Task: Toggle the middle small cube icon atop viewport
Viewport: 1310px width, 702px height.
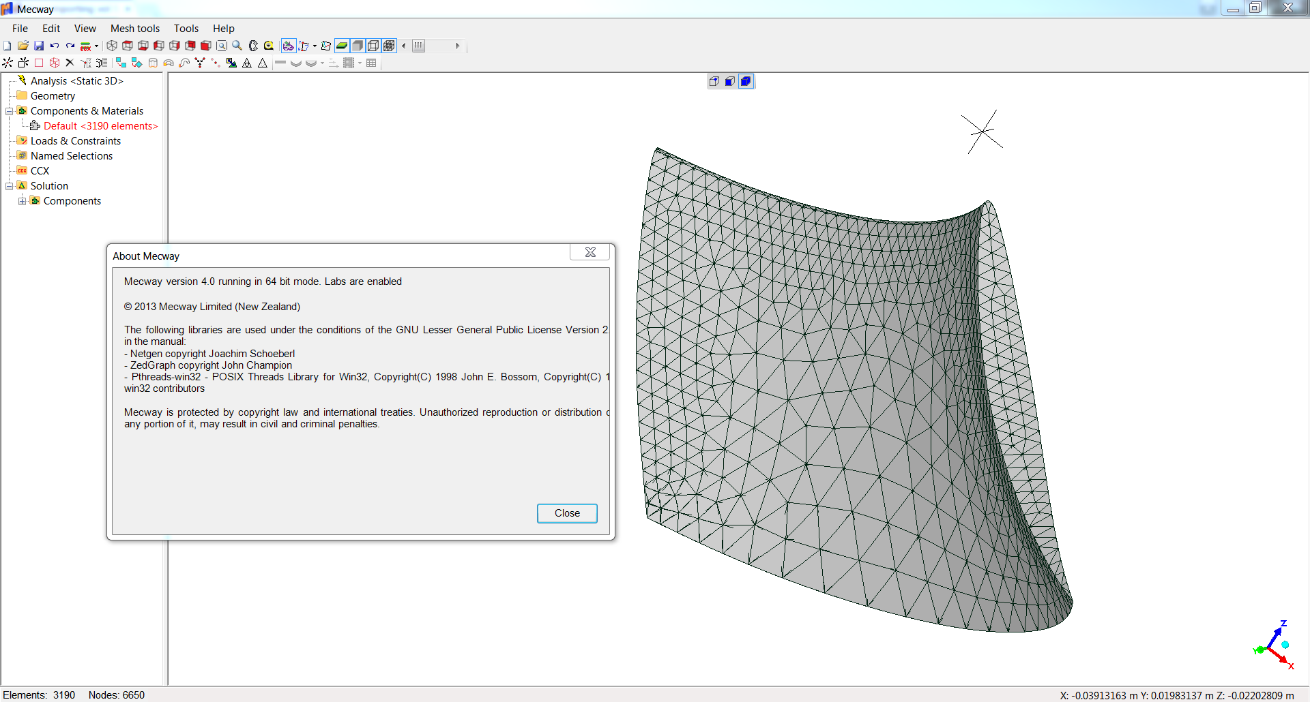Action: (x=730, y=81)
